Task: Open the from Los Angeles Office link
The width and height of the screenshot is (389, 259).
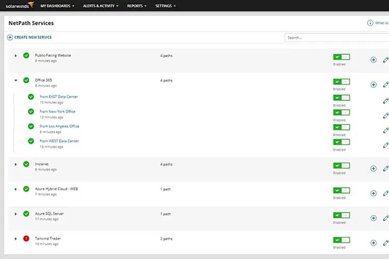Action: click(59, 126)
